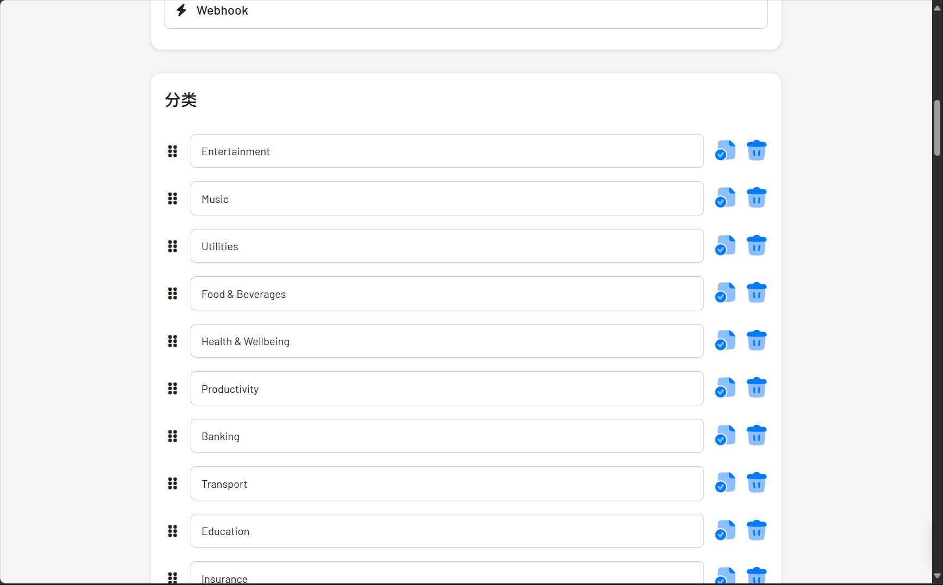
Task: Click the page's vertical scrollbar thumb
Action: pos(937,128)
